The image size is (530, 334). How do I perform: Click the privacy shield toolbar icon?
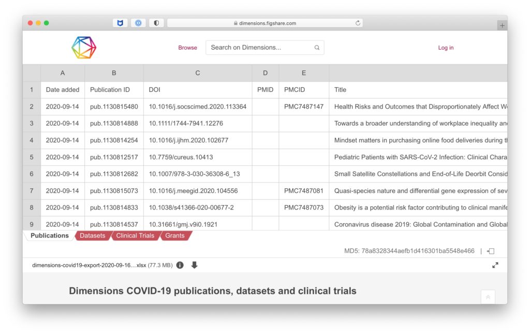[x=156, y=23]
